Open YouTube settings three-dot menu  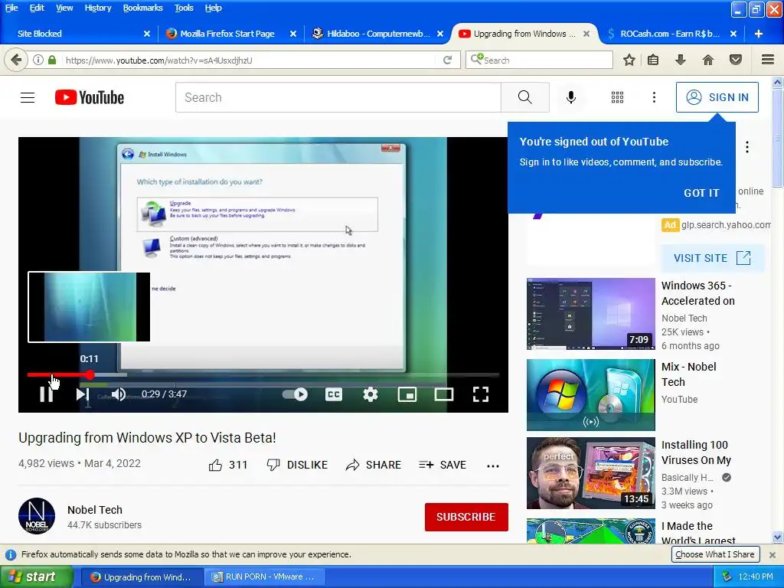pos(654,97)
